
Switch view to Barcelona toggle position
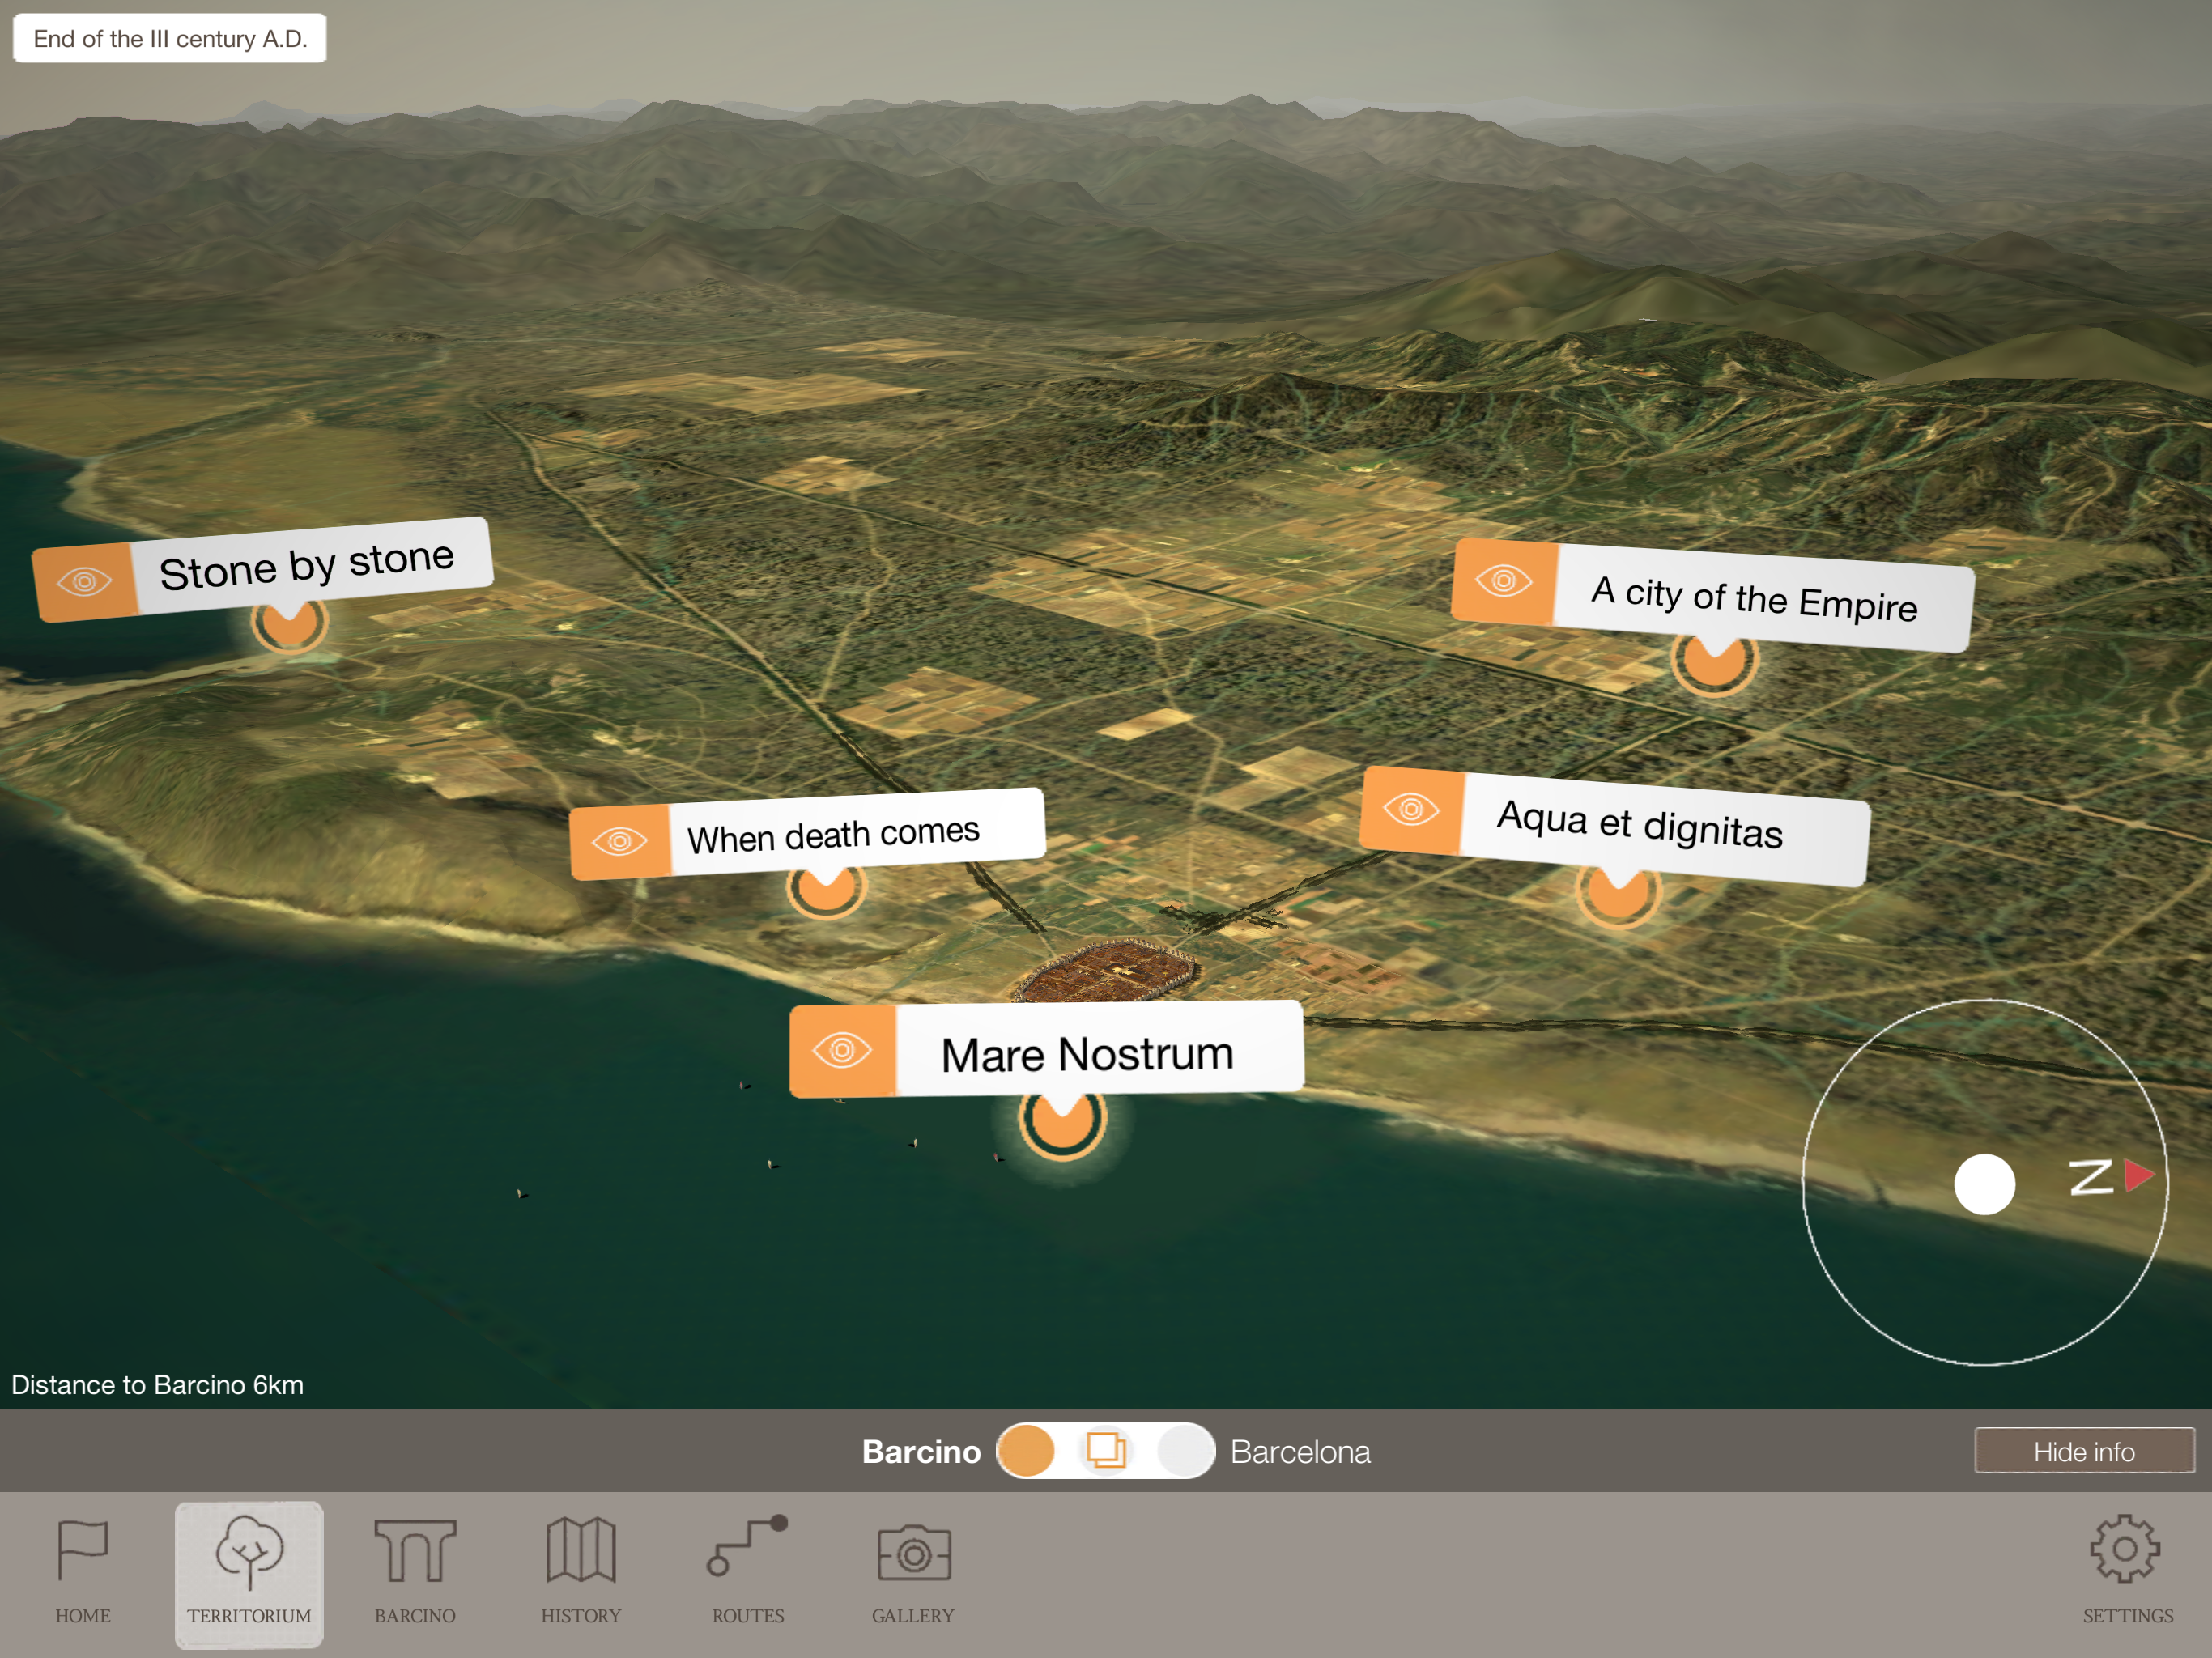coord(1186,1451)
